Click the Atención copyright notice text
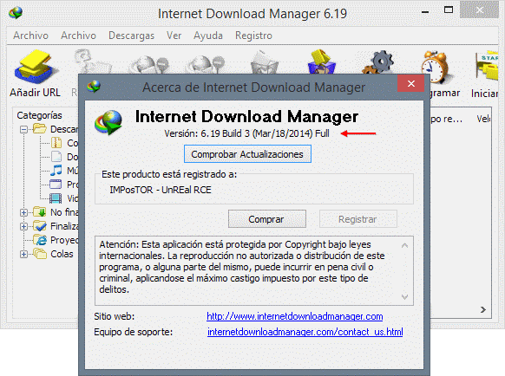Viewport: 505px width, 376px height. coord(242,267)
